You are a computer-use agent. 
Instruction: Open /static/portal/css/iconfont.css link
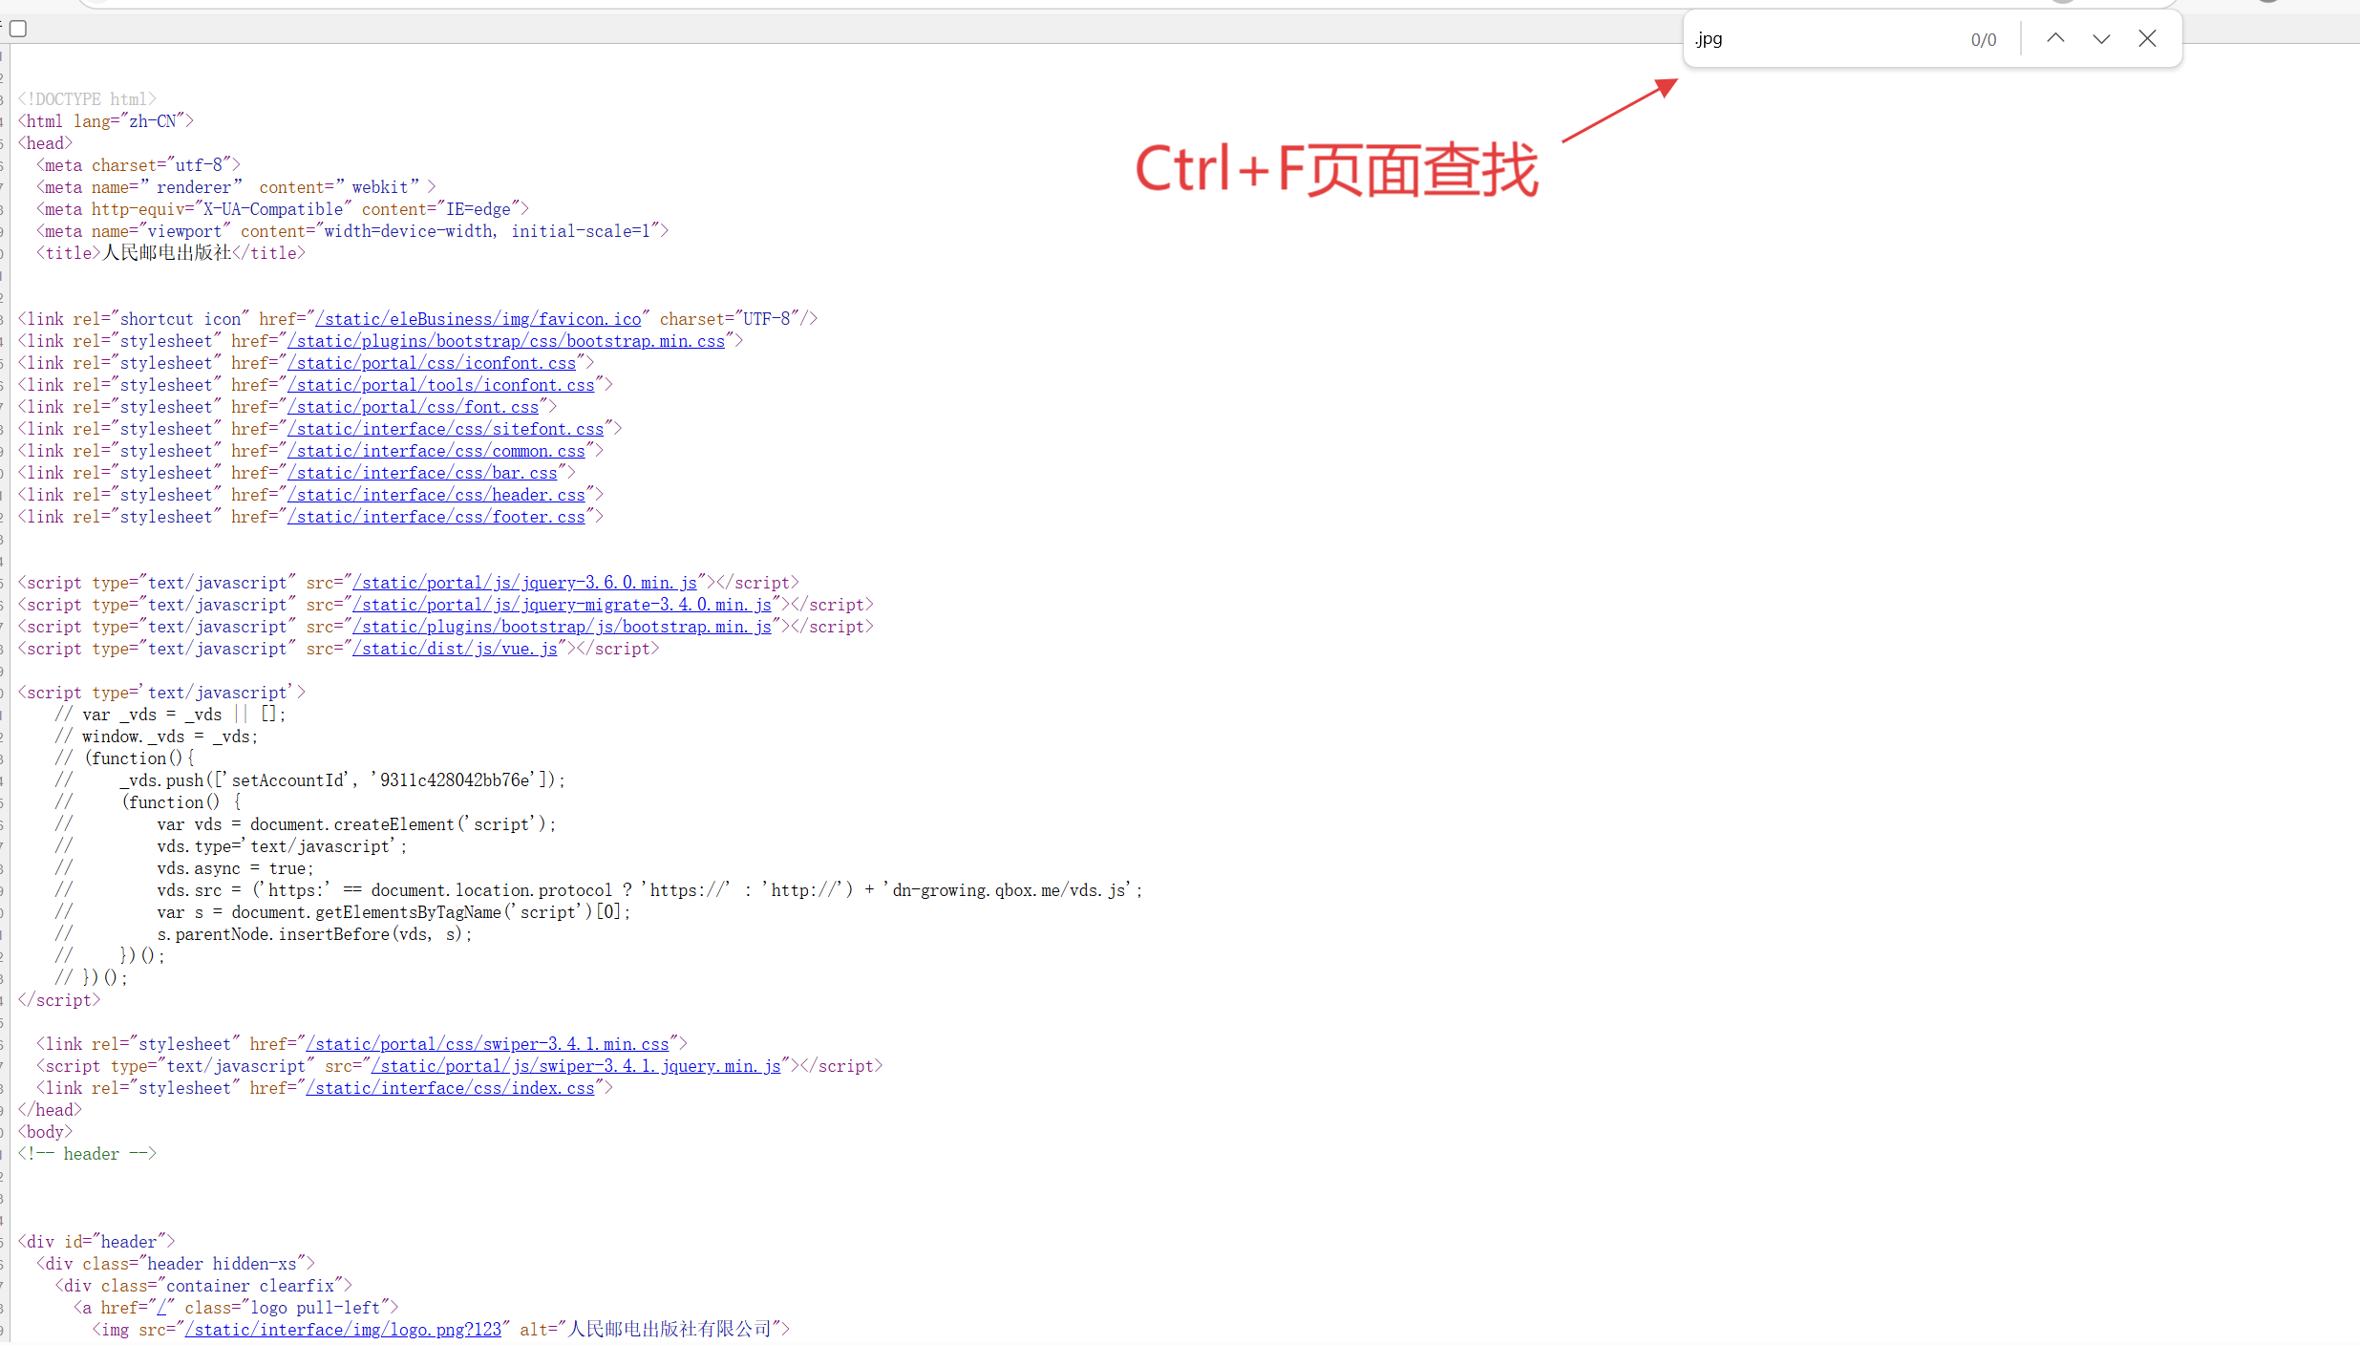[432, 363]
